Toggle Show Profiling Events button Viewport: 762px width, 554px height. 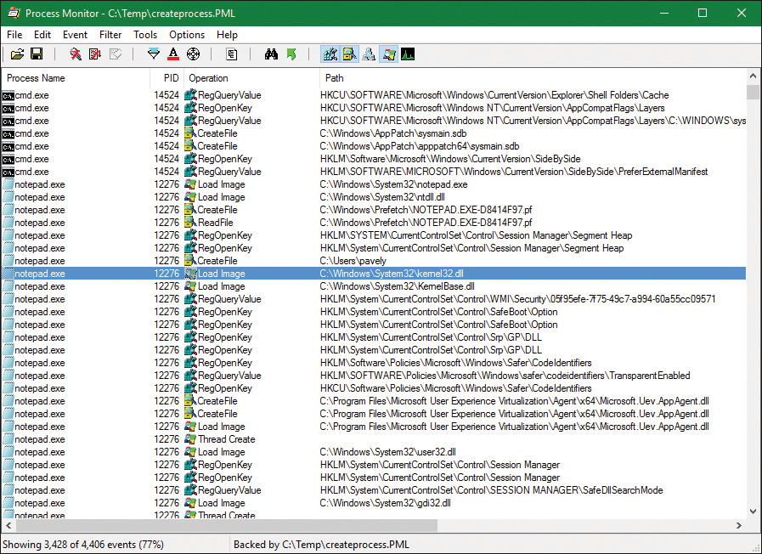click(x=408, y=54)
